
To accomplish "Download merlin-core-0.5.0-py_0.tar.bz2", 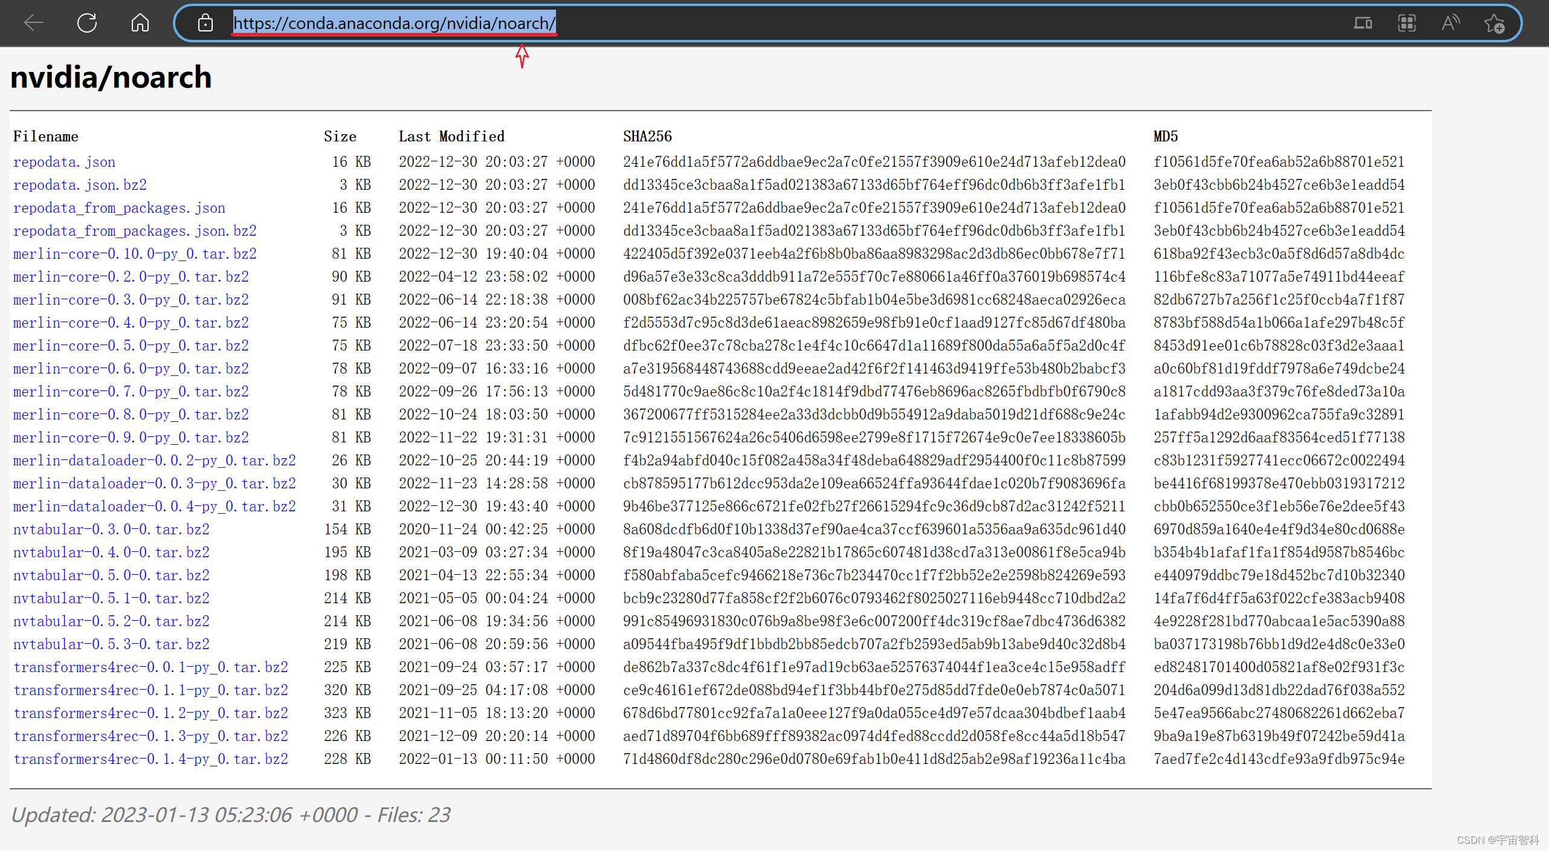I will coord(131,346).
